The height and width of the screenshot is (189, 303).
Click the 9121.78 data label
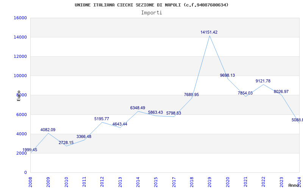pos(263,81)
